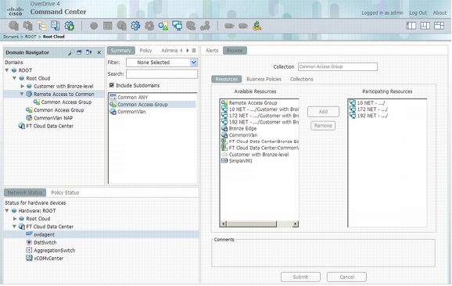Click the Search input field

click(162, 74)
